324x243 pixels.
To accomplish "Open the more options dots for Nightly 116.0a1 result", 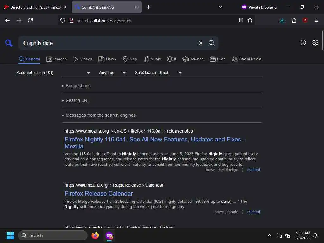I will 243,170.
